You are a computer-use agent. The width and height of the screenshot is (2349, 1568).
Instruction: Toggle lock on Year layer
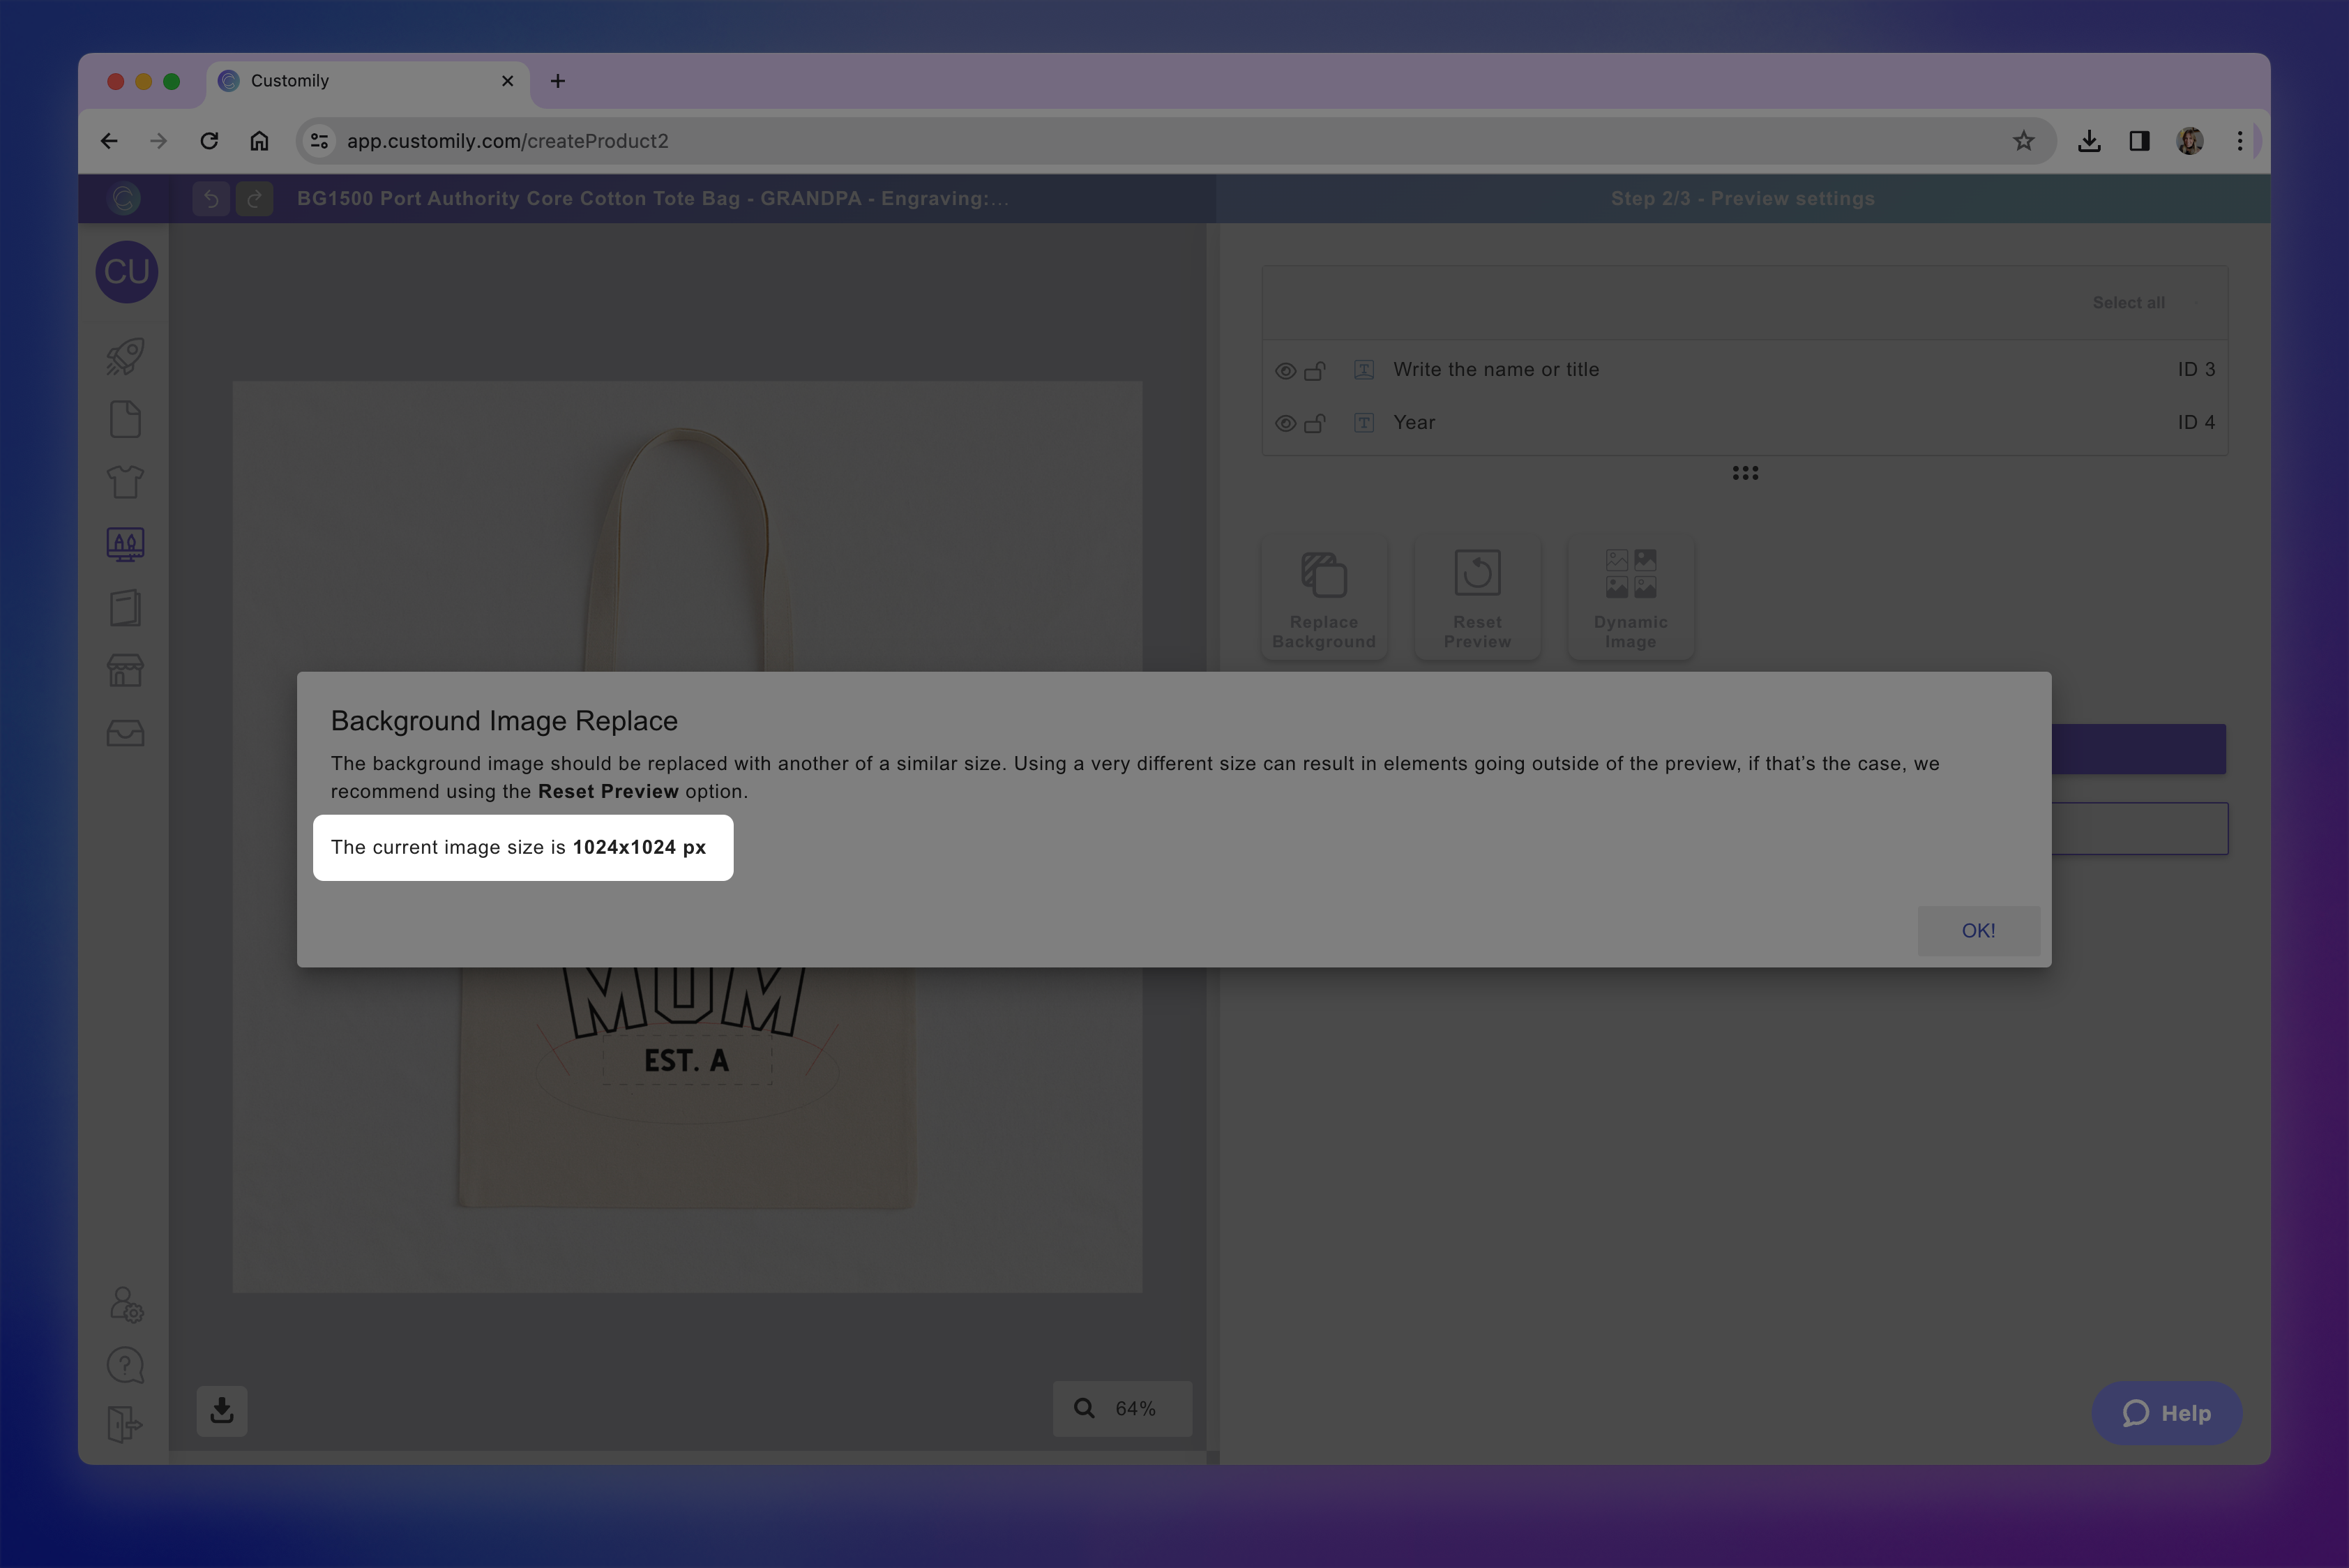click(x=1315, y=423)
